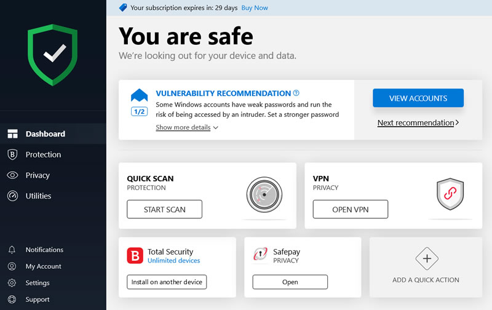Click the Notifications bell icon
The width and height of the screenshot is (492, 310).
click(12, 250)
